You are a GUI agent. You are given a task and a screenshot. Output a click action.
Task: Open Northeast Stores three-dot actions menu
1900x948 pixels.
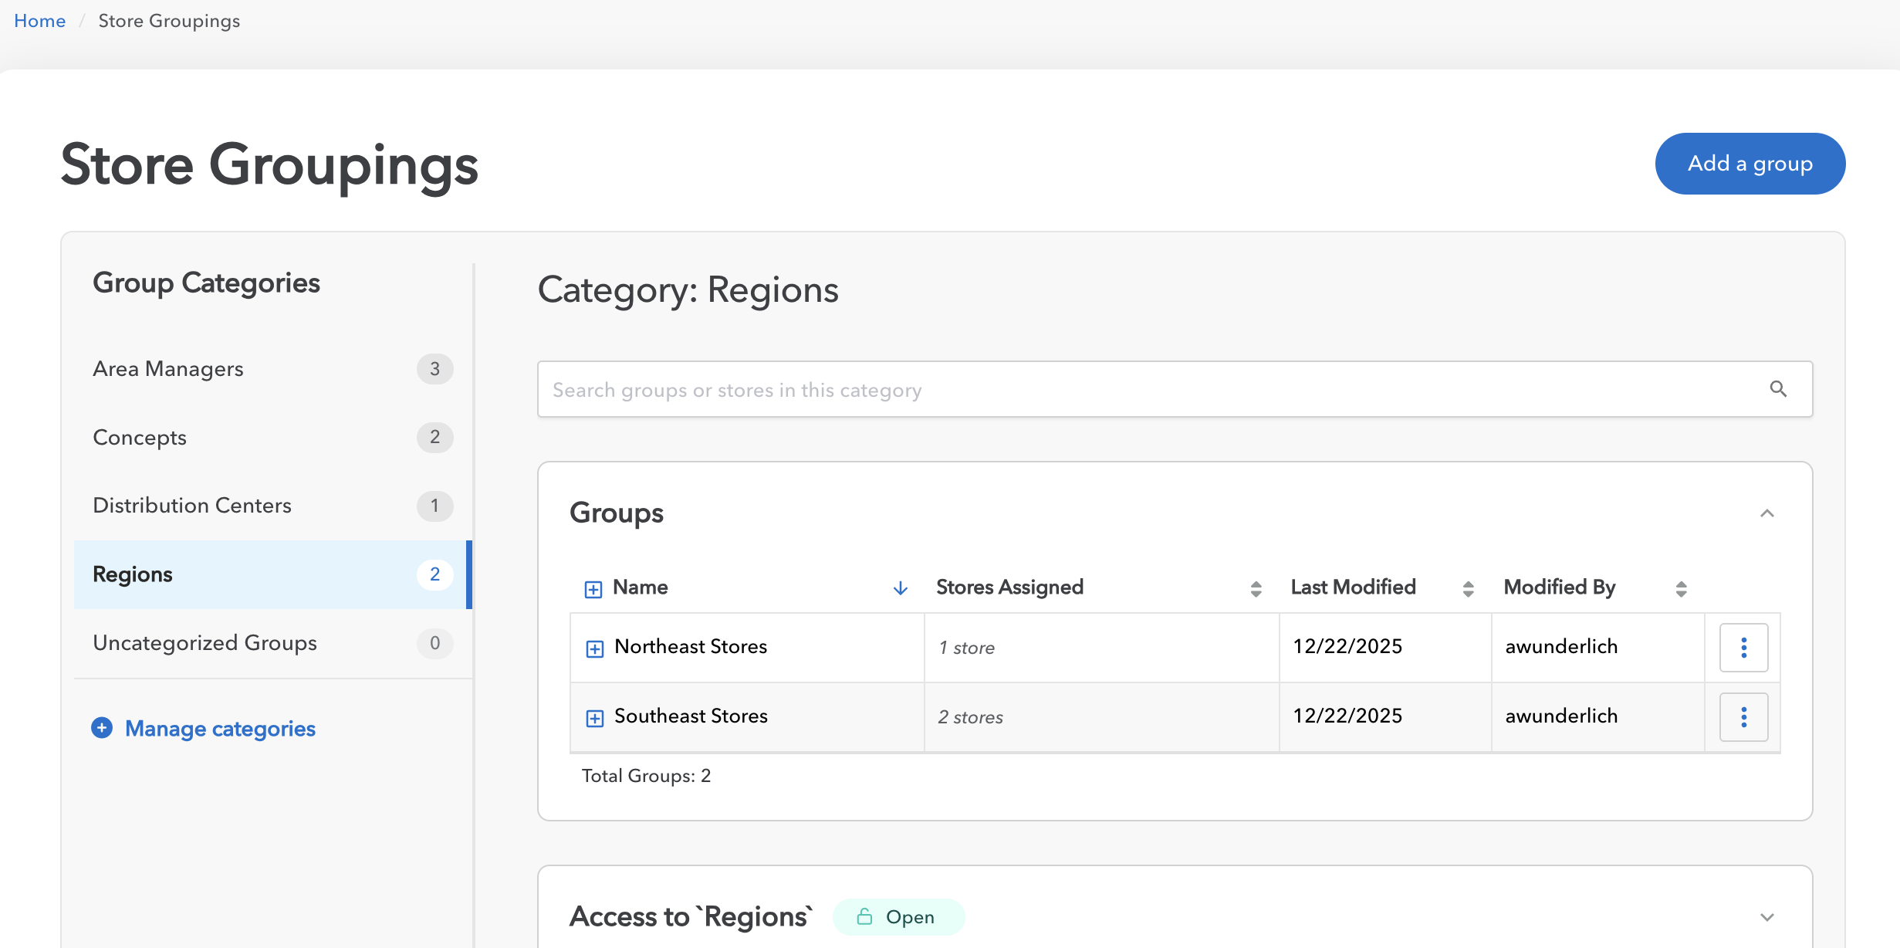[1743, 648]
